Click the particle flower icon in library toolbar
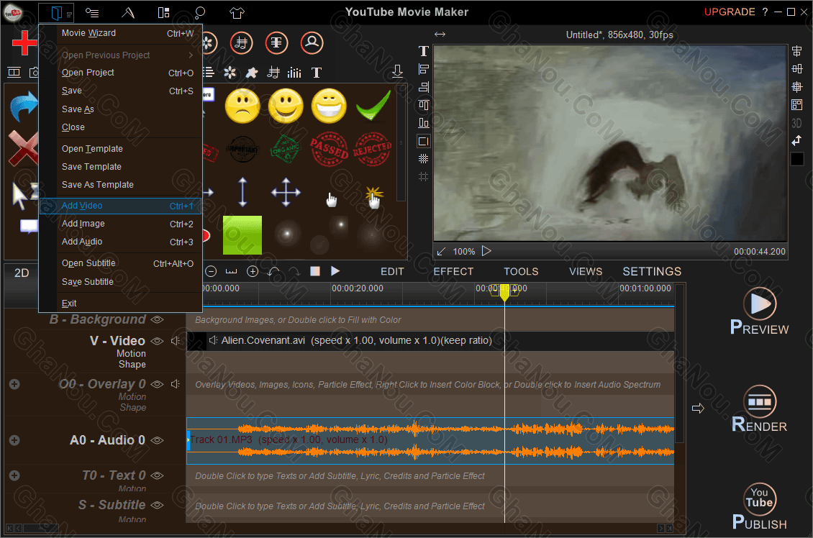The width and height of the screenshot is (813, 538). click(x=230, y=73)
